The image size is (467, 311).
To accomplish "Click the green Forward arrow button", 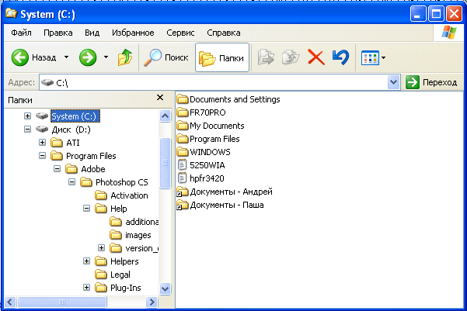I will pos(88,57).
